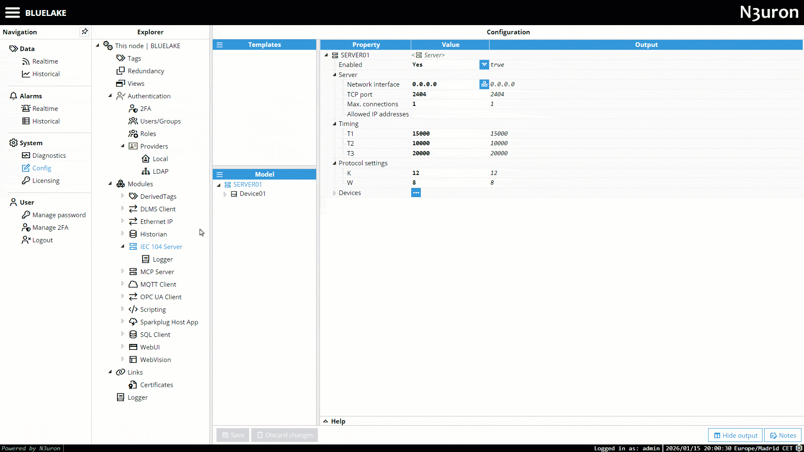
Task: Open the Certificates icon under Links
Action: point(133,385)
